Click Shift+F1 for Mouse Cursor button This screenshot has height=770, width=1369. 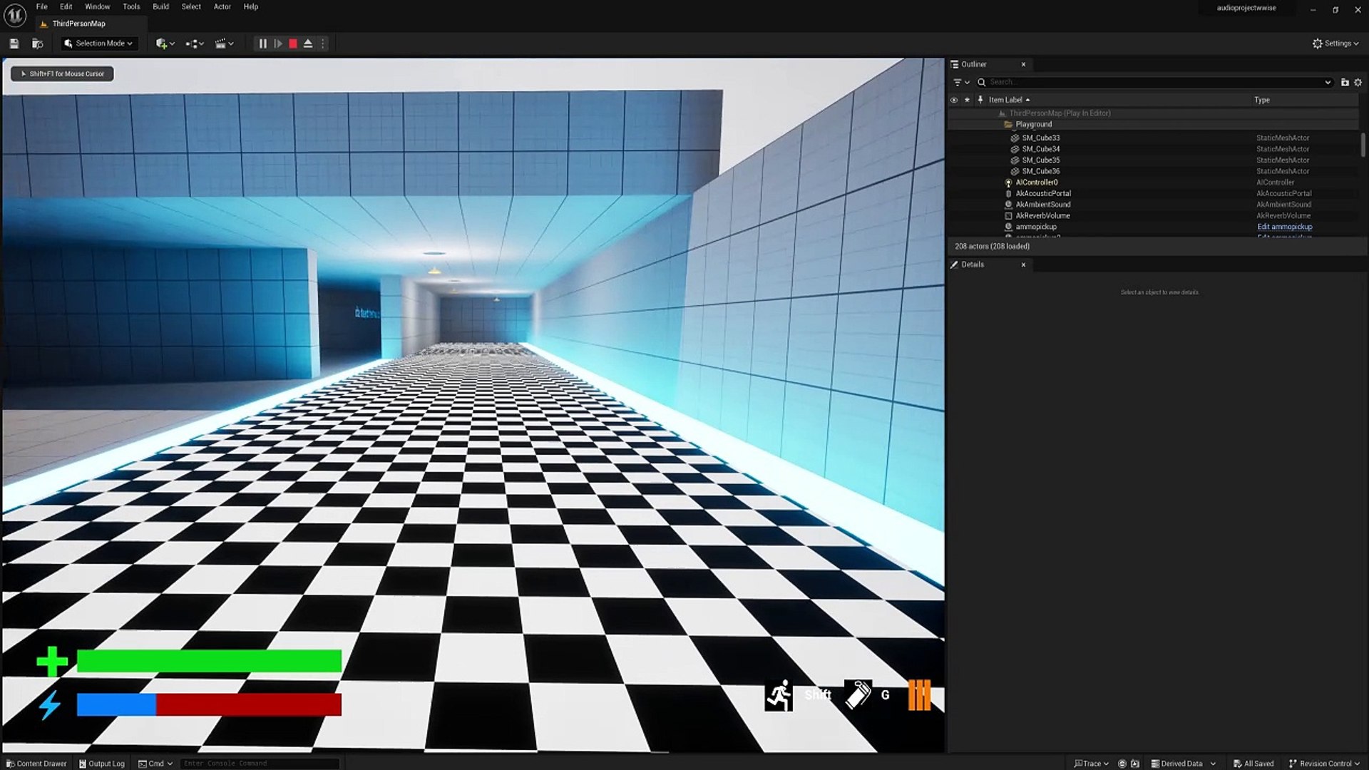[62, 73]
